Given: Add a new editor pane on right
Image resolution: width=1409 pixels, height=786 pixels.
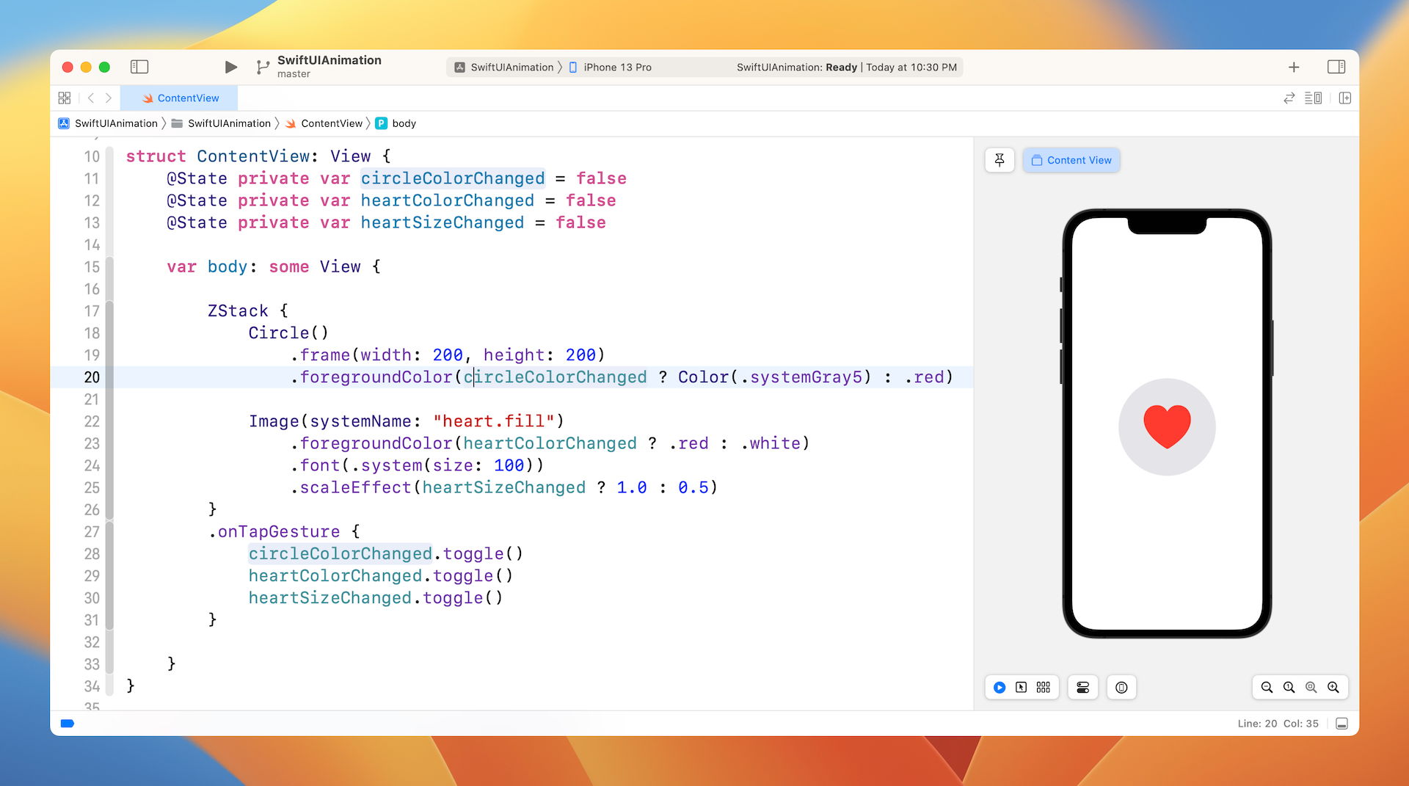Looking at the screenshot, I should 1345,98.
